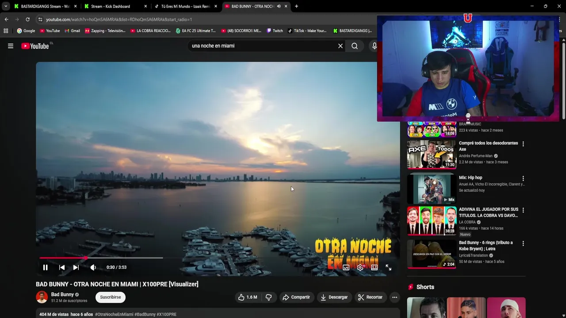
Task: Open options for Mix: Hip hop
Action: coord(523,178)
